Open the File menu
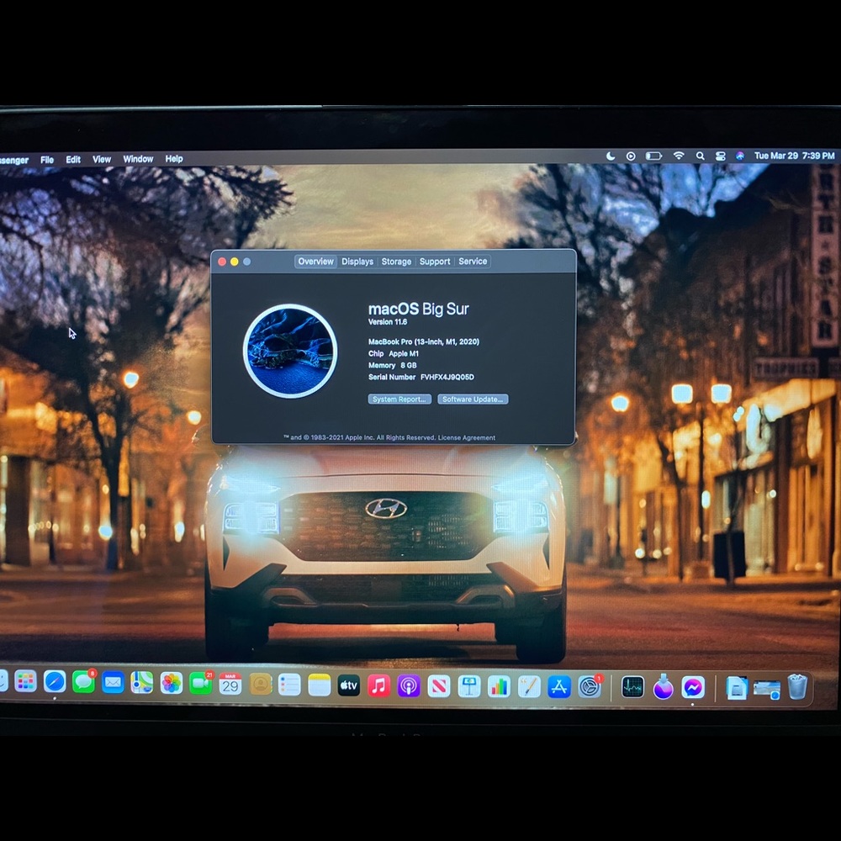This screenshot has height=841, width=841. point(47,160)
